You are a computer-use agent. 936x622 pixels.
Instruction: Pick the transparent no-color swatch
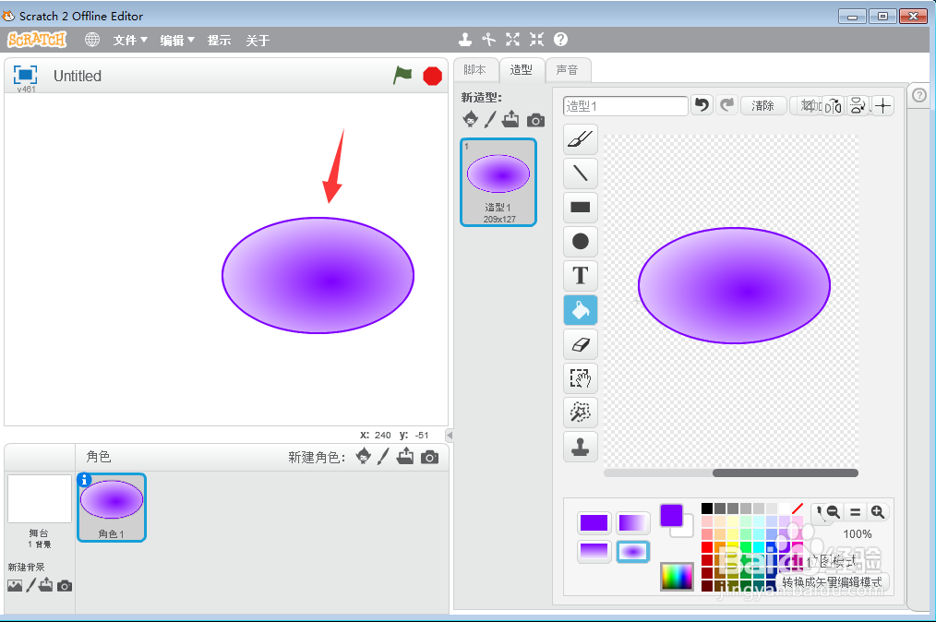(798, 508)
